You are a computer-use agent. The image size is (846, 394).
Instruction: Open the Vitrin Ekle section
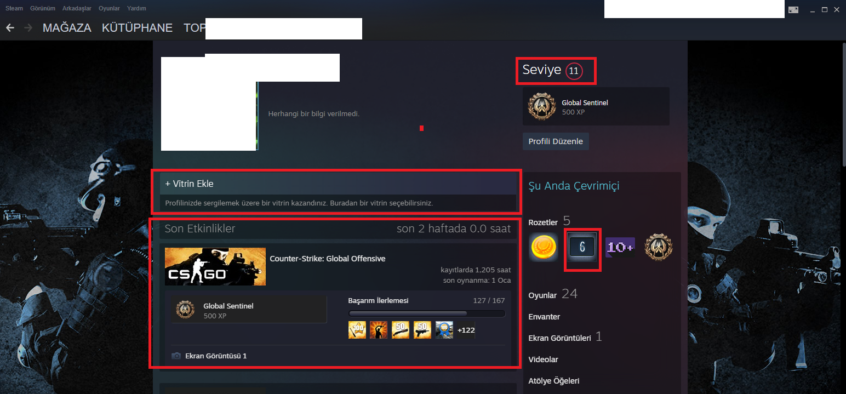point(188,184)
